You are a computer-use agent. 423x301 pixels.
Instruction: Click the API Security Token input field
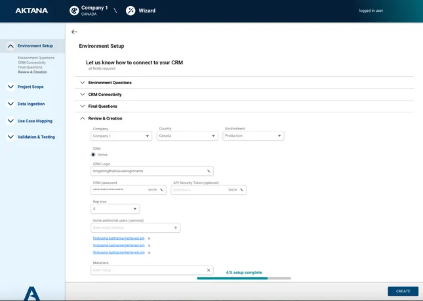[209, 190]
